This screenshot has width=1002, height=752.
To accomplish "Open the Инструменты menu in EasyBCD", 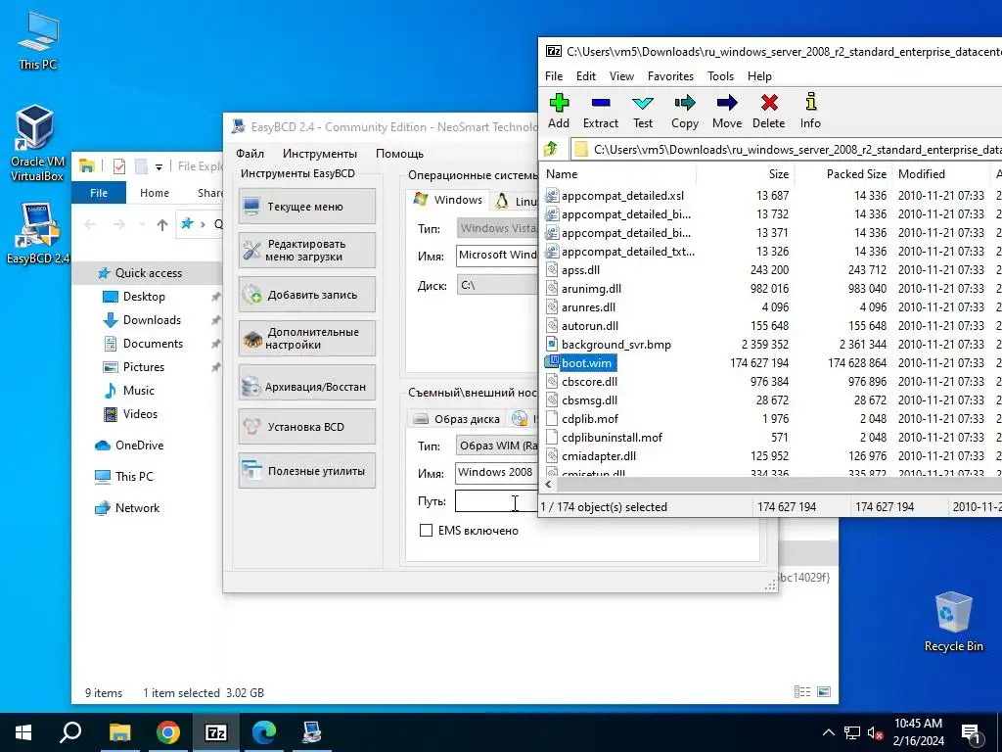I will pyautogui.click(x=320, y=154).
